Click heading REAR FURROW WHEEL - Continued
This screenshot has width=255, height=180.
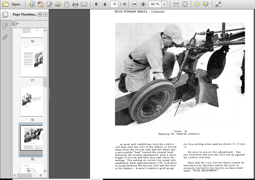click(139, 12)
